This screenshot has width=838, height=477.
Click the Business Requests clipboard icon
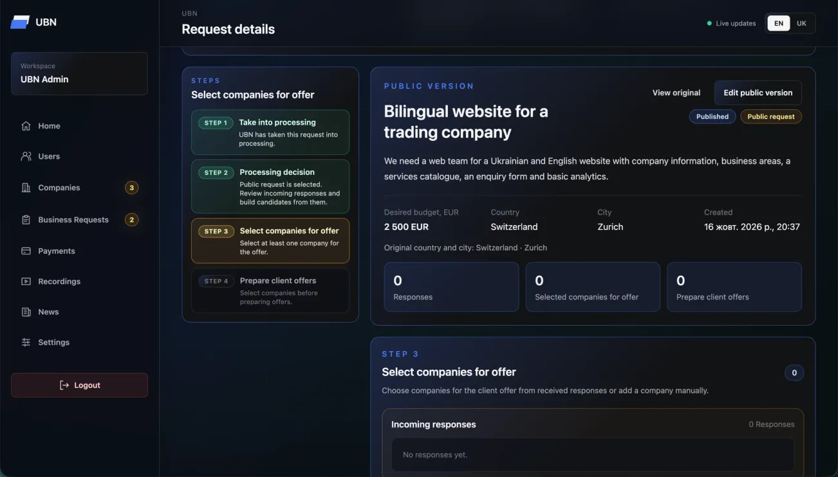[26, 220]
